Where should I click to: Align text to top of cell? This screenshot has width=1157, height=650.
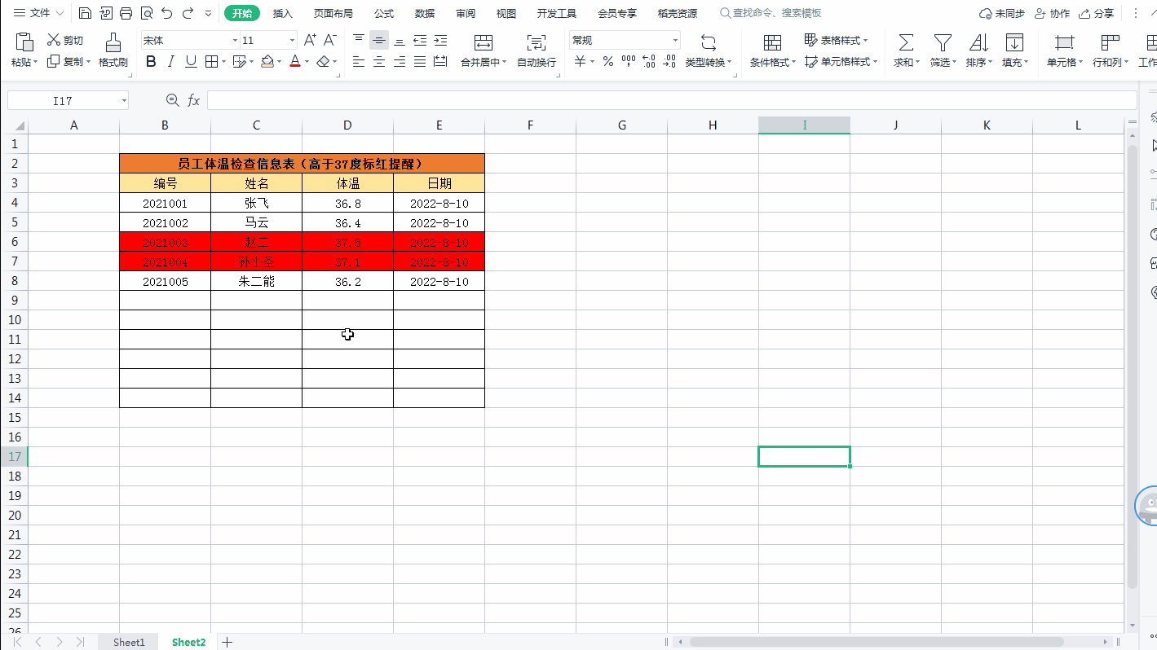click(x=359, y=40)
